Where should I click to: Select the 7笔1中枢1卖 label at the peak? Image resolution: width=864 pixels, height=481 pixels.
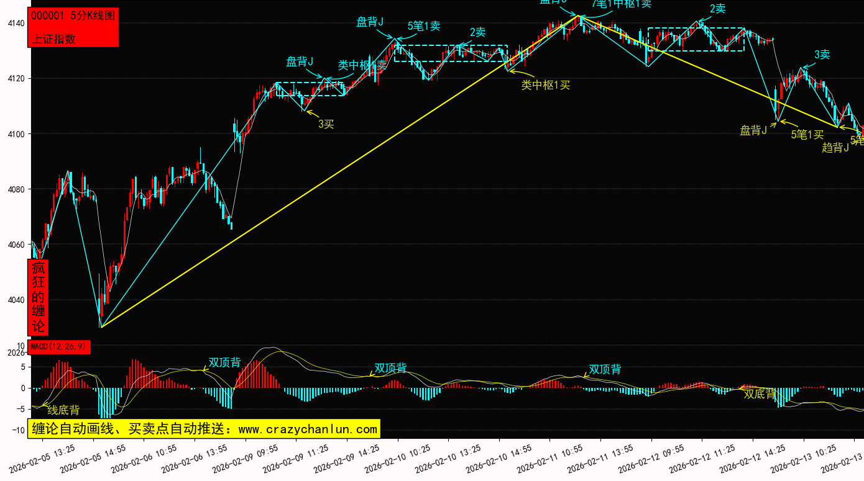click(621, 4)
